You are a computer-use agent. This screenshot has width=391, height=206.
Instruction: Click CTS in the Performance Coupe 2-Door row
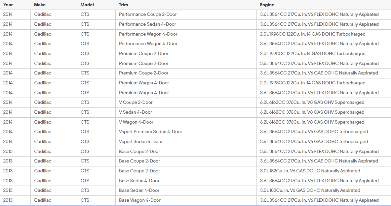click(x=85, y=15)
